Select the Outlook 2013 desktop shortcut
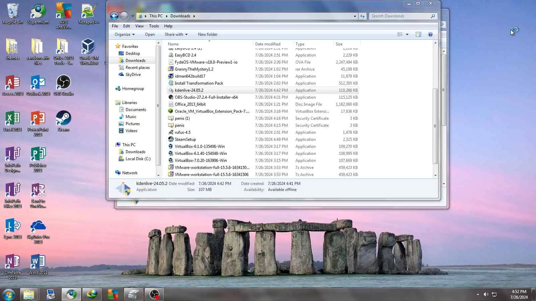 click(38, 86)
